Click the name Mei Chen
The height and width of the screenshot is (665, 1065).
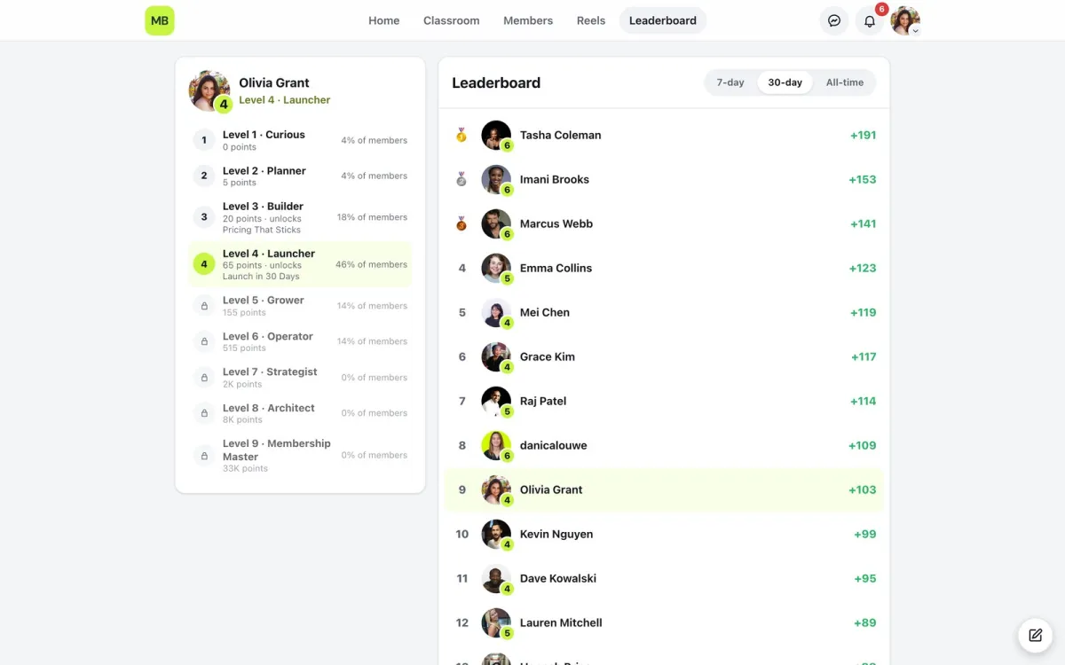tap(545, 312)
